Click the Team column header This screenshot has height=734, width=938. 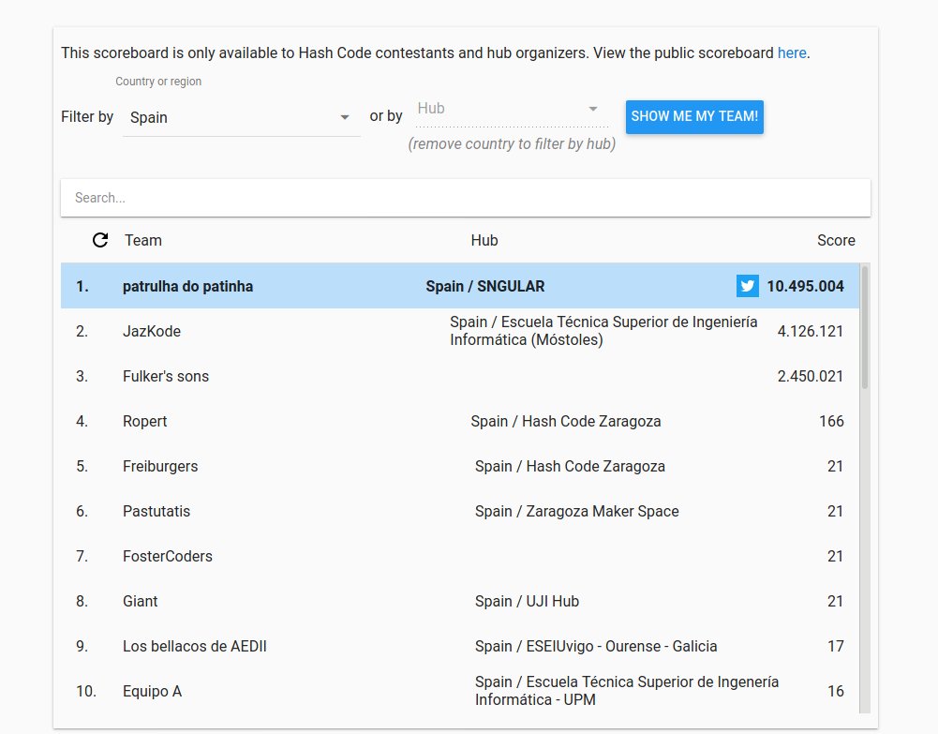(x=143, y=240)
